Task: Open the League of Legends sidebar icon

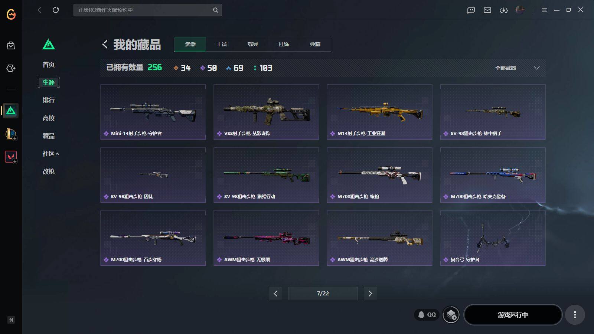Action: [x=11, y=134]
